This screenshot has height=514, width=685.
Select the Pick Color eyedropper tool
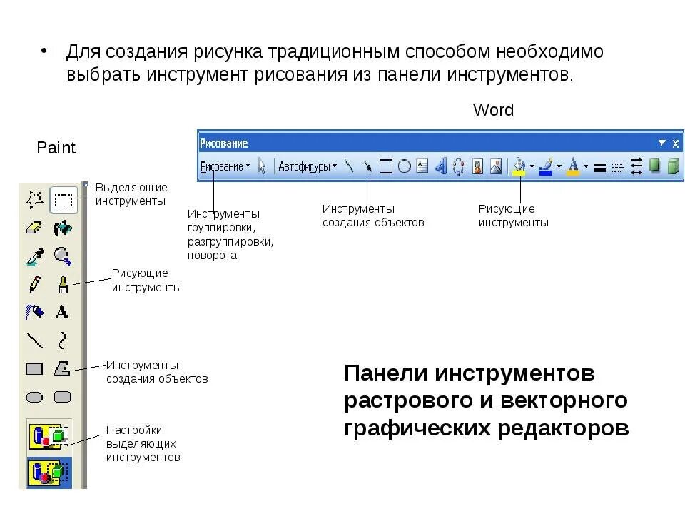(x=35, y=256)
